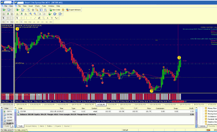Switch to line chart in main window
This screenshot has height=132, width=217.
pos(26,14)
